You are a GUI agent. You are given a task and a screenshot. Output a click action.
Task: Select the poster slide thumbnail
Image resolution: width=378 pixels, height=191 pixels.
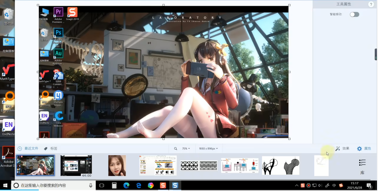(x=158, y=166)
